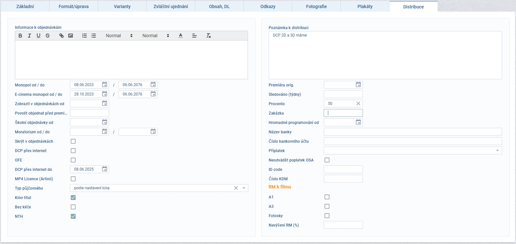Click into Poznámka k distribuci text area
Screen dimensions: 516x244
pyautogui.click(x=385, y=55)
